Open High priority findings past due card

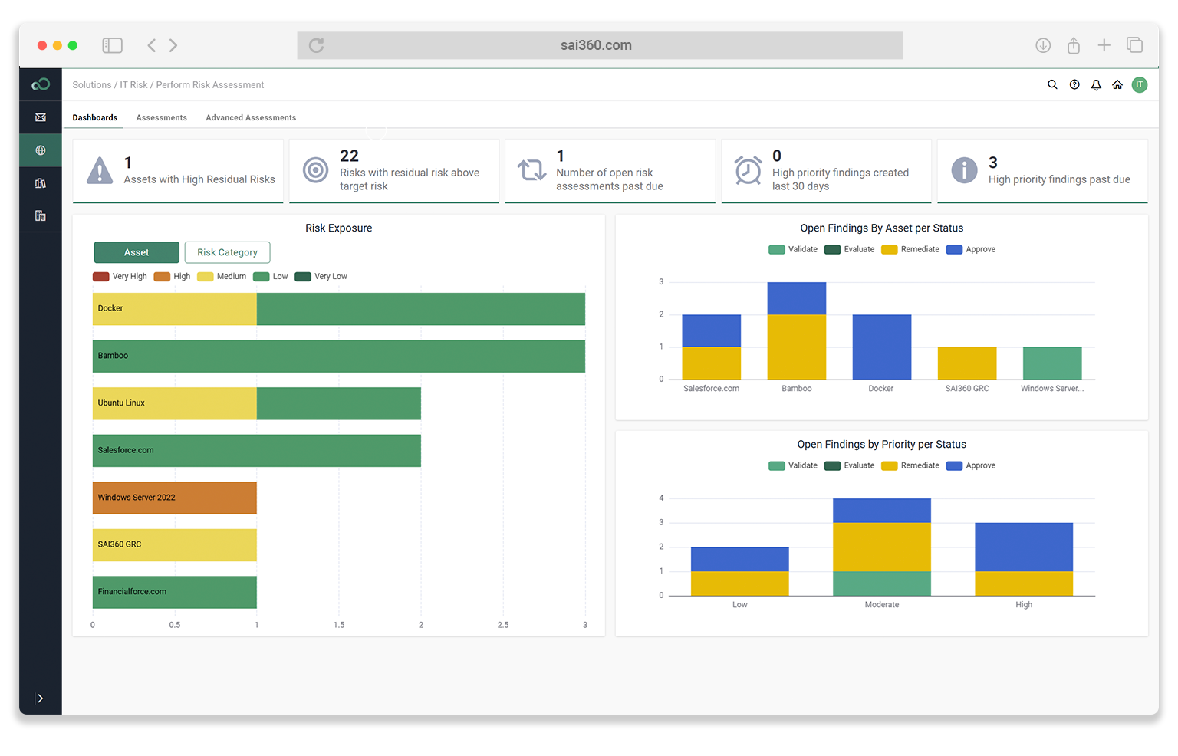[x=1043, y=171]
